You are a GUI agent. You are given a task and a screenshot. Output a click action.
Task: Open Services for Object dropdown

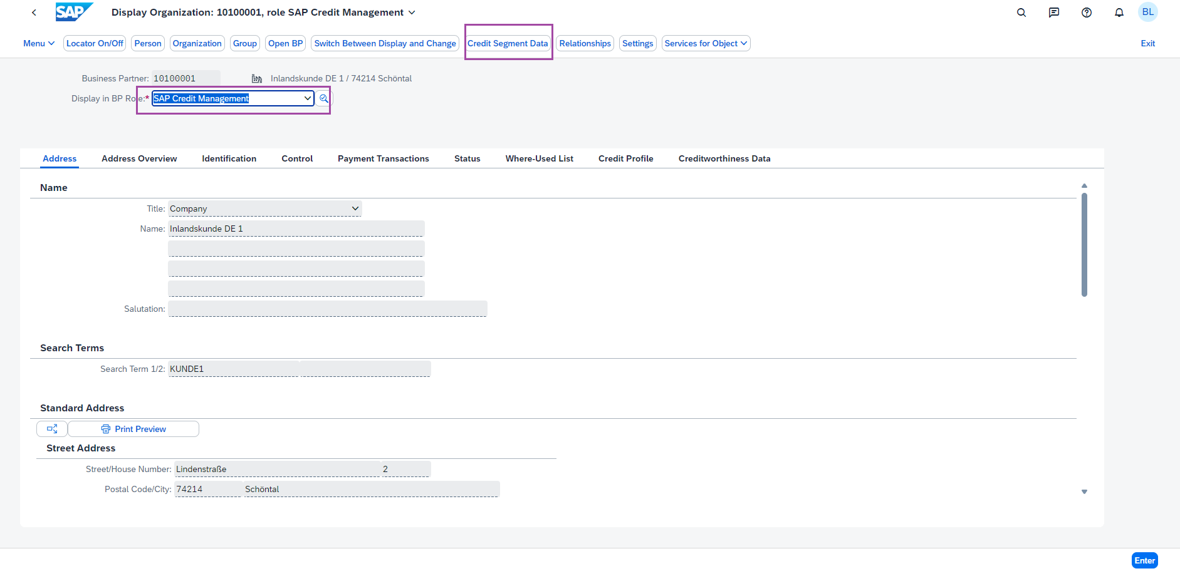706,43
